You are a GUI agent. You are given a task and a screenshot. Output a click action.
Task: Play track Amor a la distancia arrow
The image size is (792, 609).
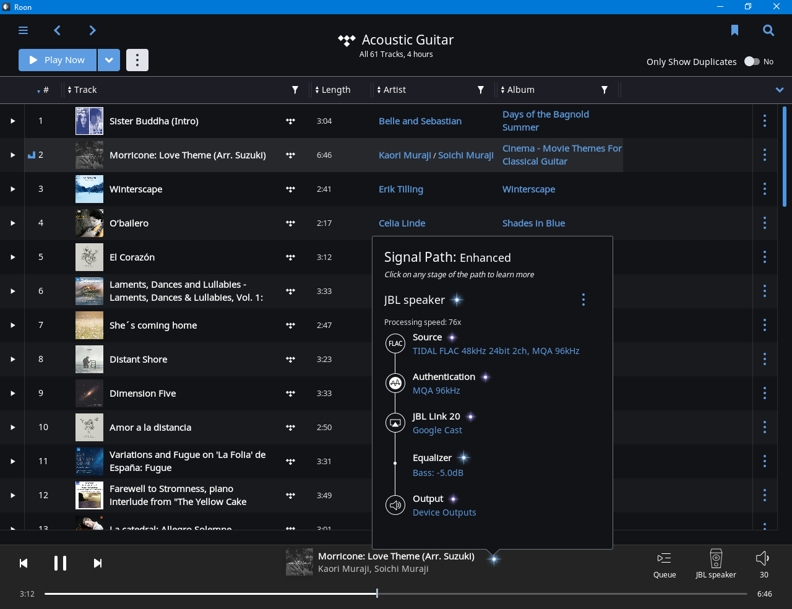tap(12, 427)
